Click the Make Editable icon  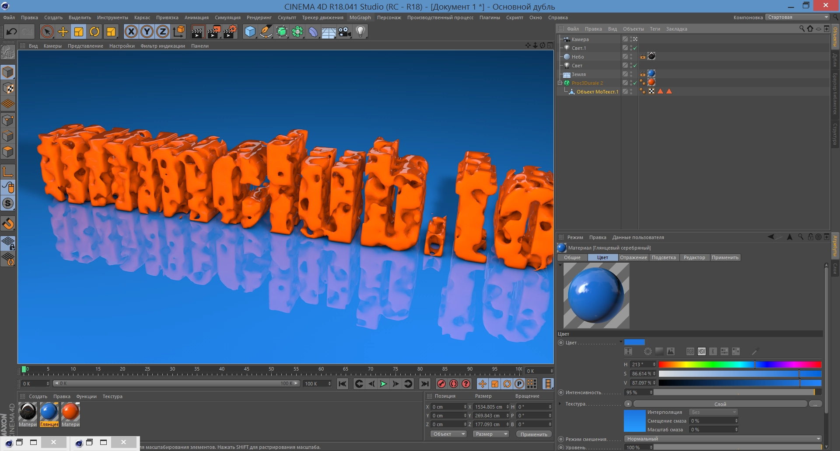tap(8, 52)
